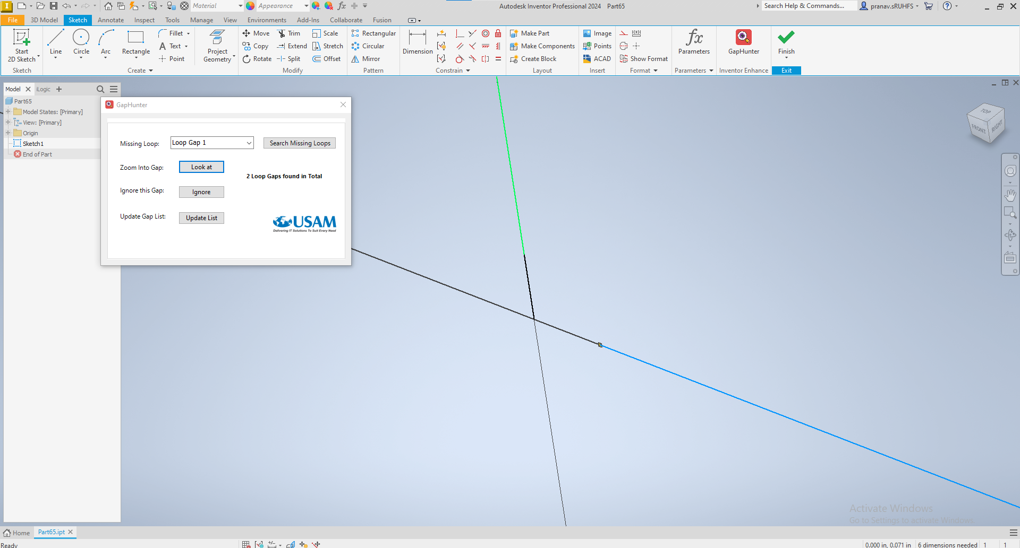Open the Inspect ribbon tab
Screen dimensions: 1020x548
144,20
